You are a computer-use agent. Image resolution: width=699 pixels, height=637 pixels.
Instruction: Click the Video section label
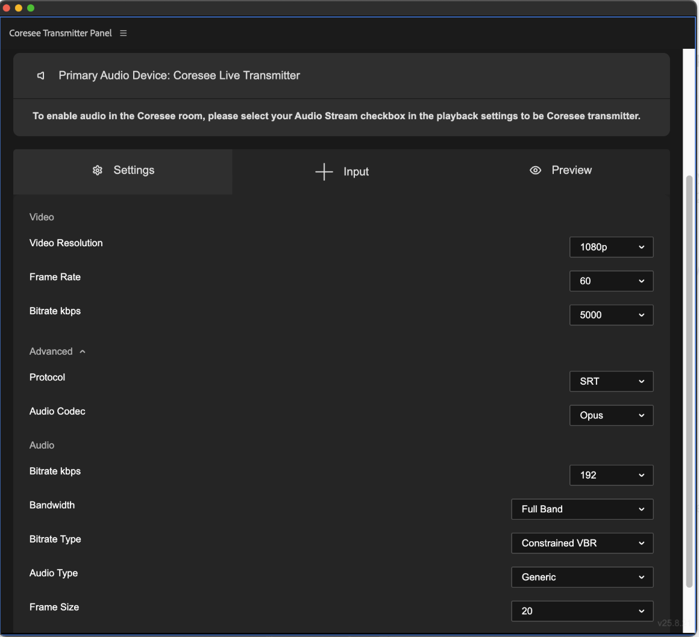[x=42, y=217]
